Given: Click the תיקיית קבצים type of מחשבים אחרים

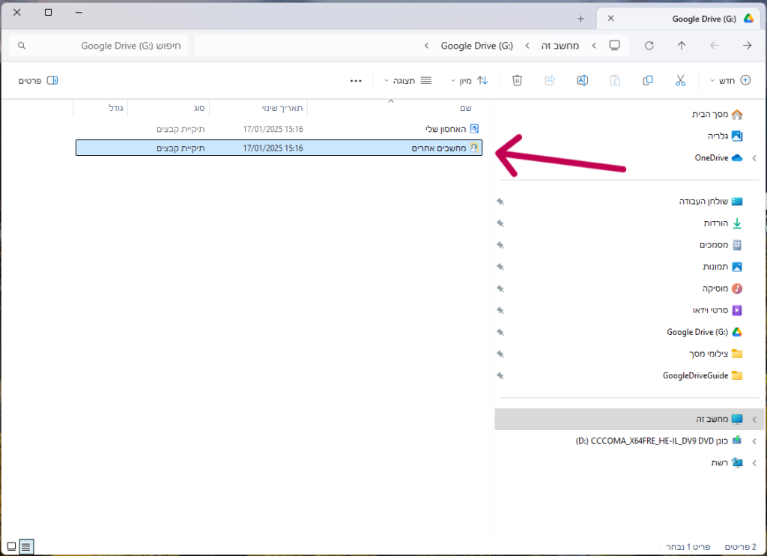Looking at the screenshot, I should 181,148.
